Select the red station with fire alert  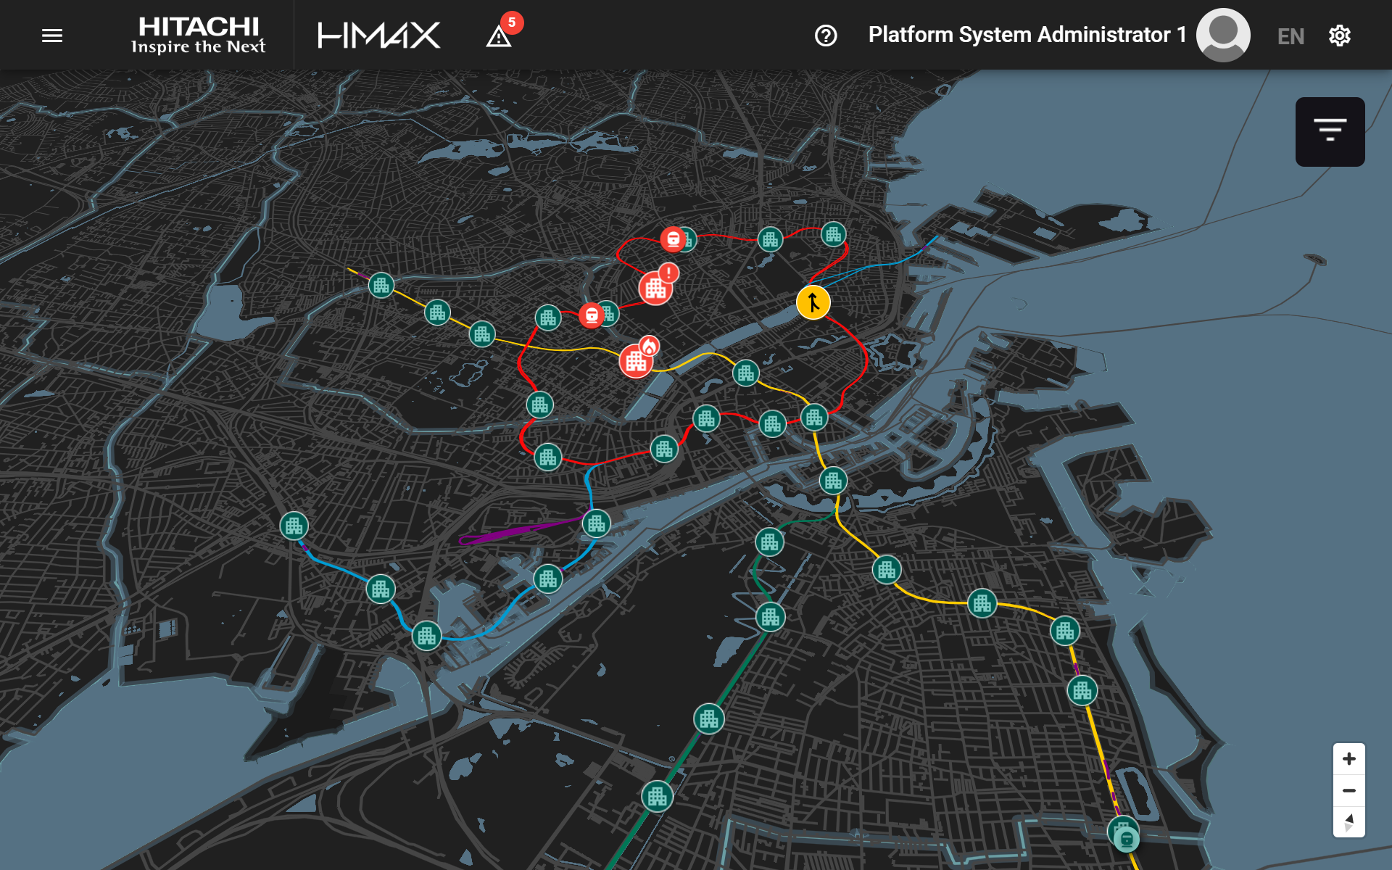pos(637,360)
